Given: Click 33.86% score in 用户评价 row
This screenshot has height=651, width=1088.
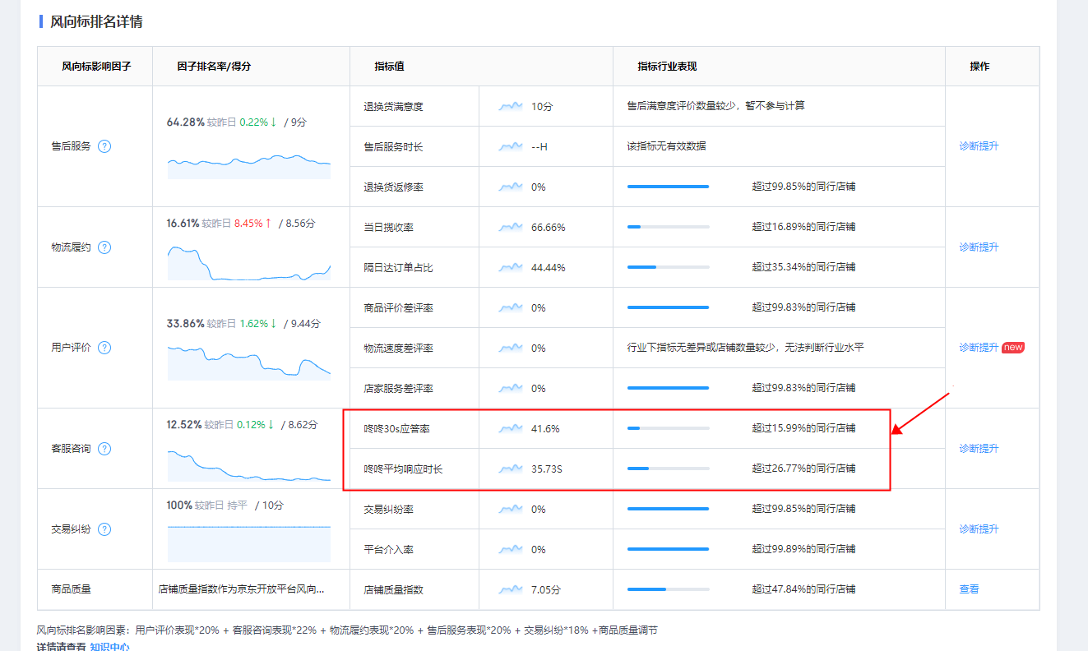Looking at the screenshot, I should [x=185, y=324].
